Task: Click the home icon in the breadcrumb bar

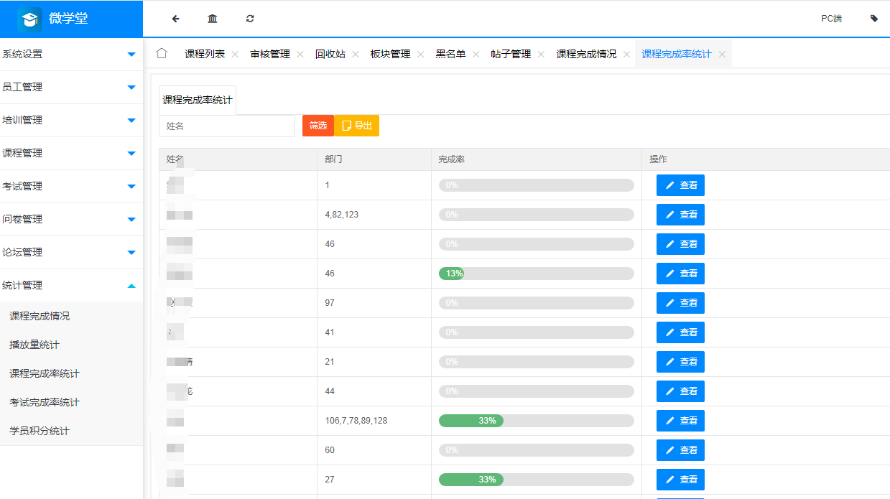Action: click(x=161, y=53)
